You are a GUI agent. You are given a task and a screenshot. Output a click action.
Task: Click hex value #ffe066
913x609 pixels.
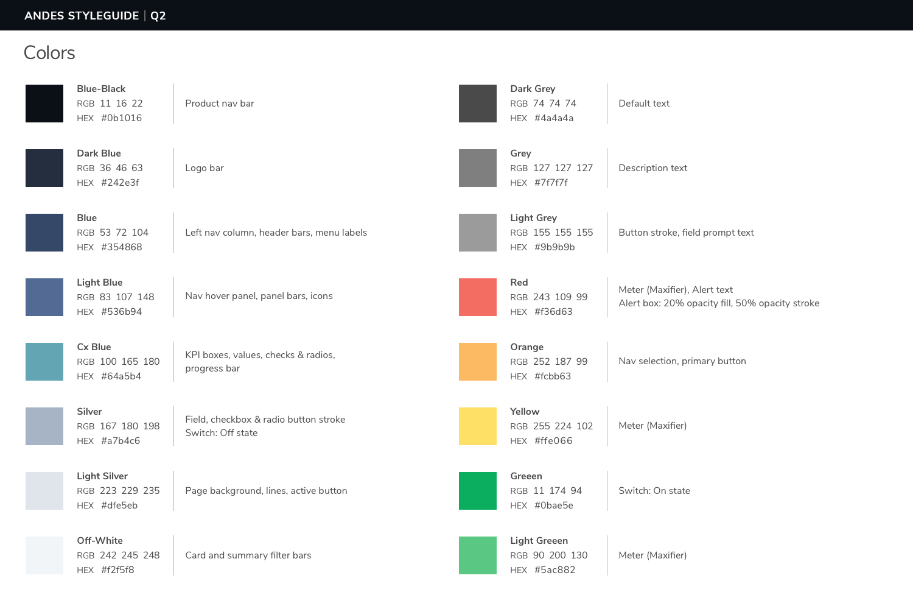pos(553,441)
